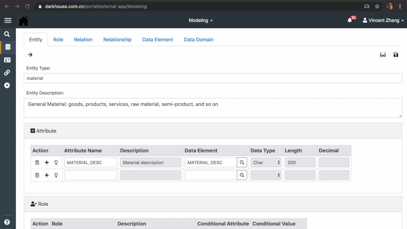Click the lightbulb icon for MATERIAL_DESC
407x229 pixels.
pyautogui.click(x=56, y=163)
